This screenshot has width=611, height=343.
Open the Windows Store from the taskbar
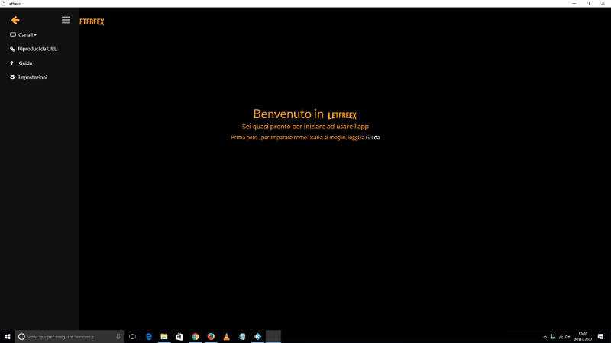[179, 336]
